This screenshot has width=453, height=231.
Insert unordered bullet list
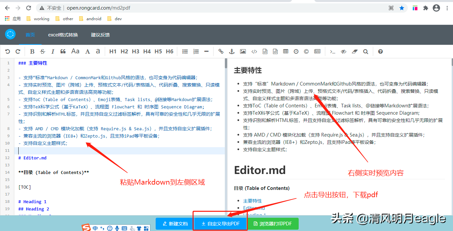[185, 51]
